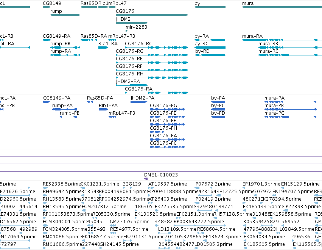The image size is (322, 250).
Task: Click the DME1-010023 feature label
Action: pos(161,175)
